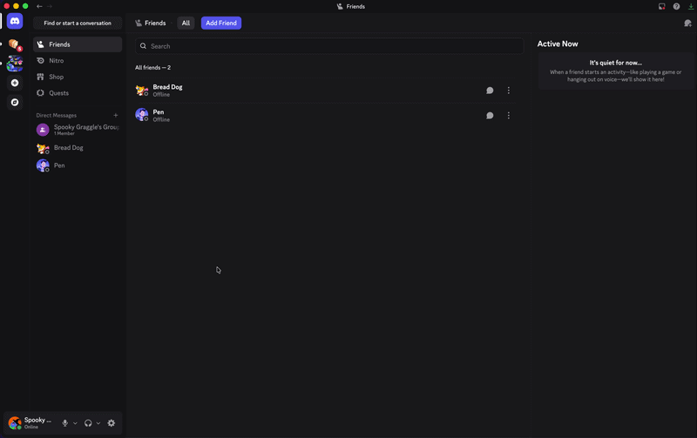697x438 pixels.
Task: Click Bread Dog avatar in friends list
Action: point(142,91)
